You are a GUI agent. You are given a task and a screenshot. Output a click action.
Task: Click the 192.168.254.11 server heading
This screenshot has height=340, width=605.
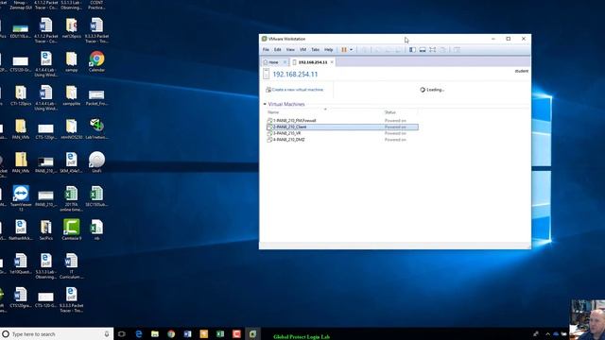coord(295,74)
